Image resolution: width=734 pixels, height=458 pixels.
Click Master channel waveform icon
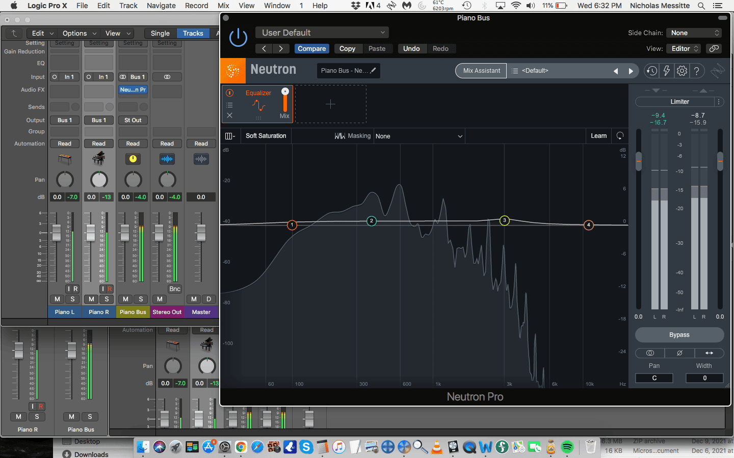pos(201,159)
